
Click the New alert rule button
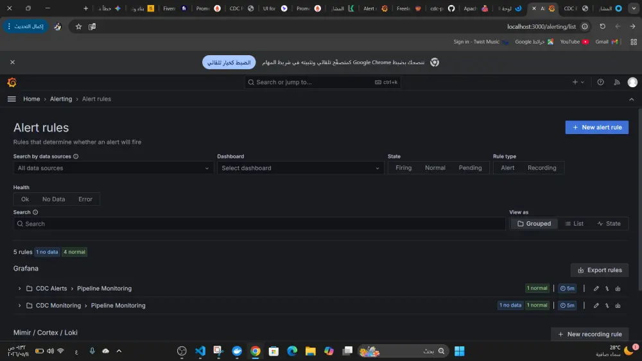[596, 127]
